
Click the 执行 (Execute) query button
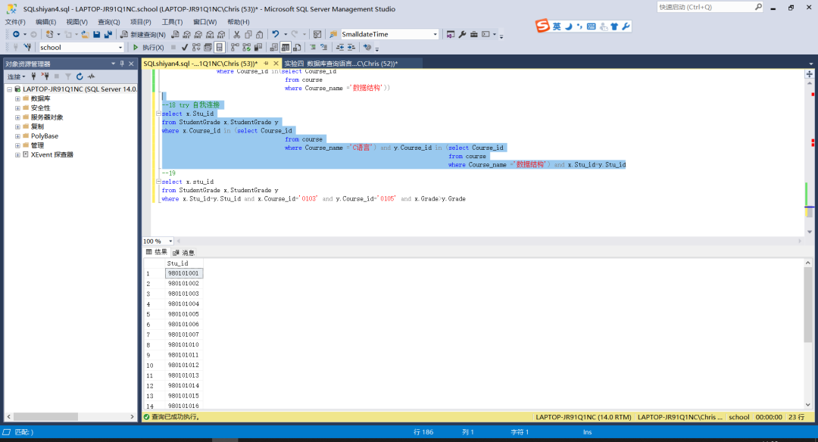(148, 48)
